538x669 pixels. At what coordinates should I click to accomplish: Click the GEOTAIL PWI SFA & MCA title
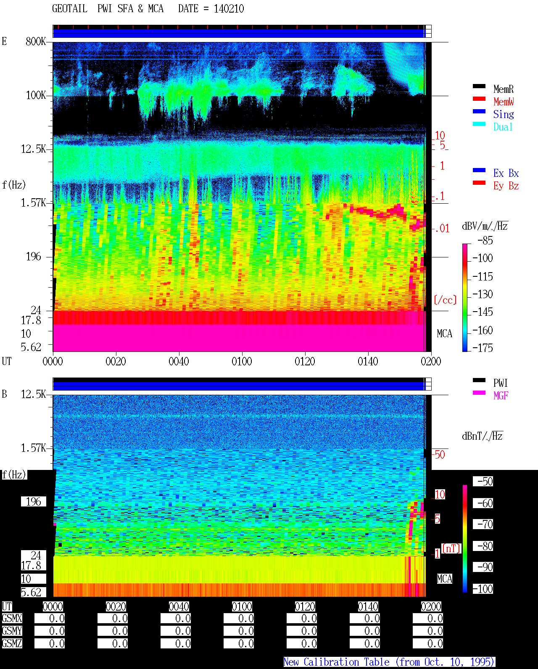click(x=108, y=9)
